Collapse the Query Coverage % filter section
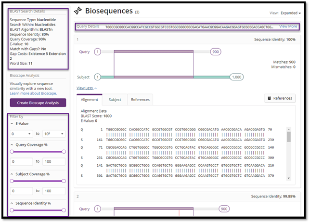This screenshot has width=310, height=223. coord(12,144)
